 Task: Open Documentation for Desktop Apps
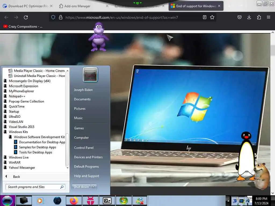tap(39, 142)
